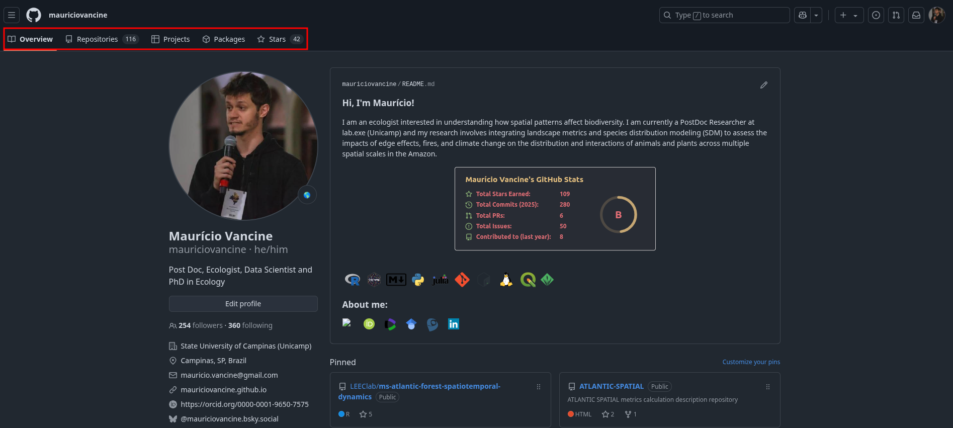This screenshot has height=428, width=953.
Task: Set status via globe emoji on avatar
Action: click(307, 195)
